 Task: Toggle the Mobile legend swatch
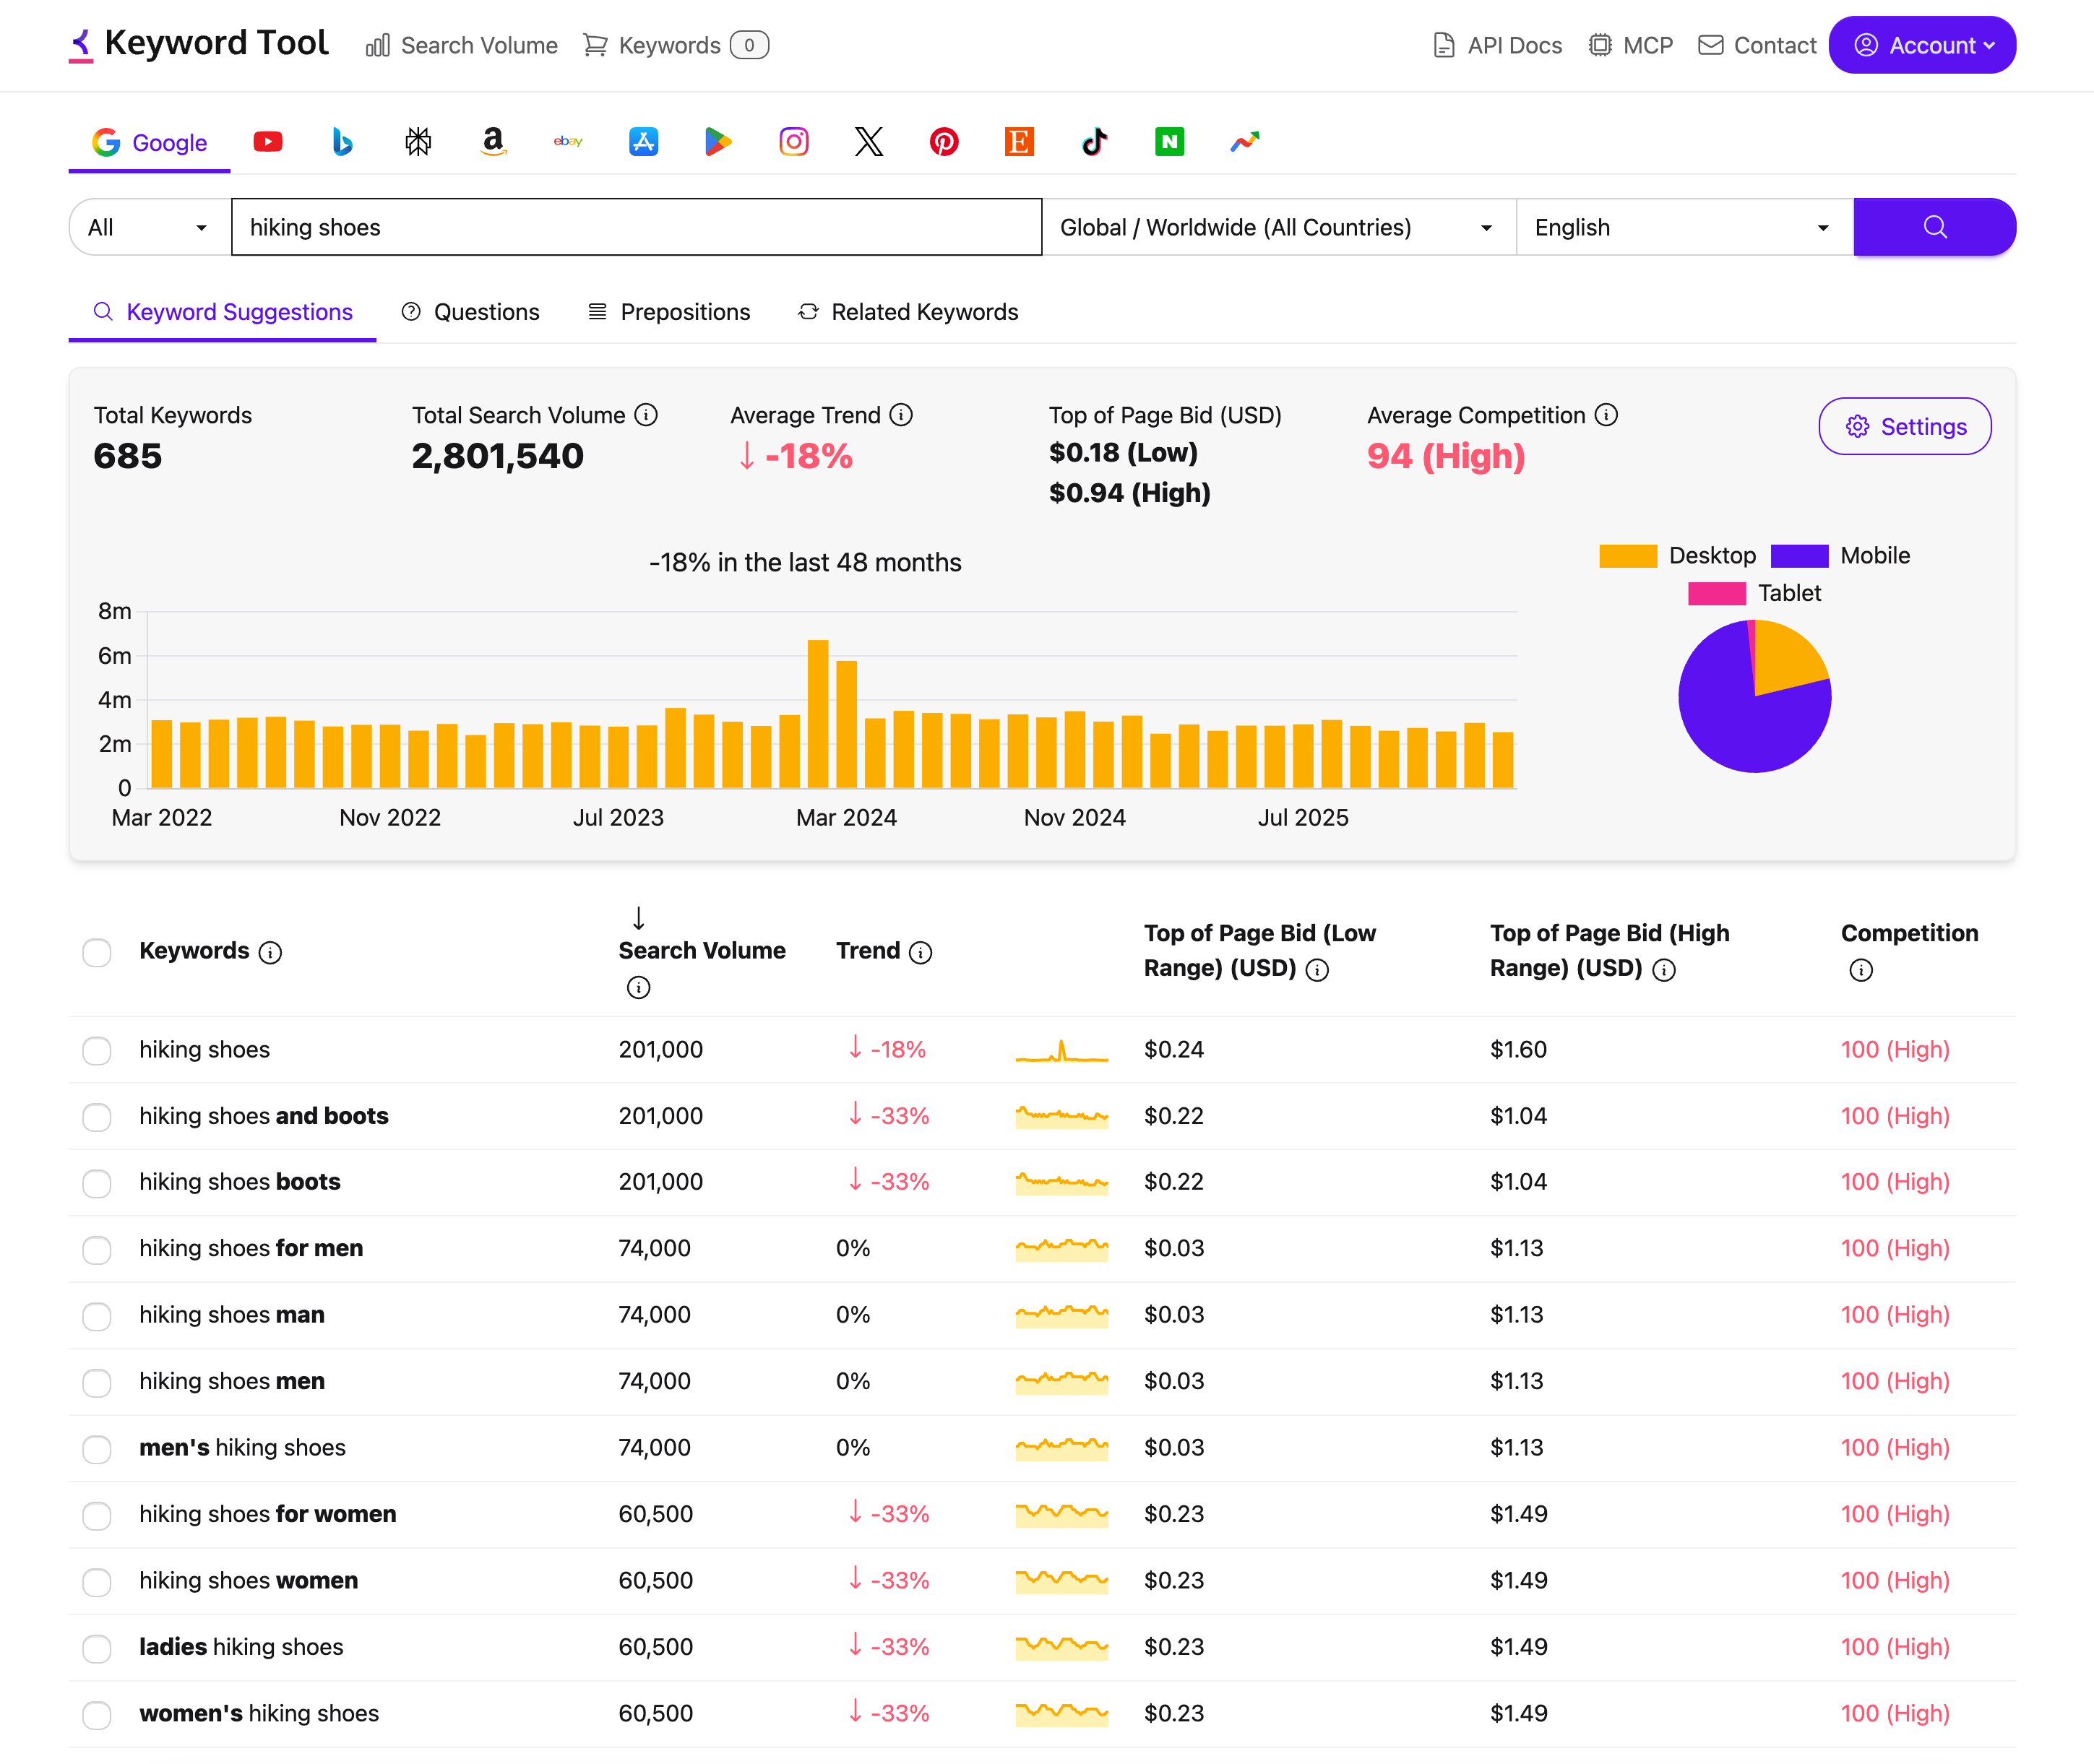(x=1799, y=556)
